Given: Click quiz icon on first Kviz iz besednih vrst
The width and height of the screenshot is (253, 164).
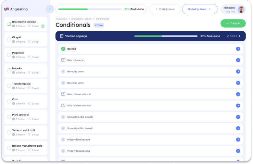Looking at the screenshot, I should click(63, 94).
